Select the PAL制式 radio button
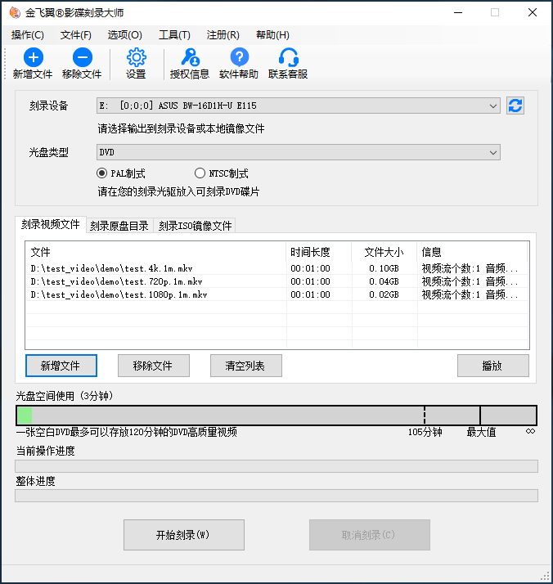The width and height of the screenshot is (553, 584). (102, 173)
